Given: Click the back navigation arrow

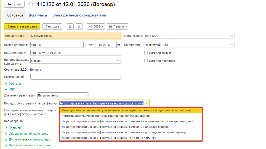Looking at the screenshot, I should point(9,4).
